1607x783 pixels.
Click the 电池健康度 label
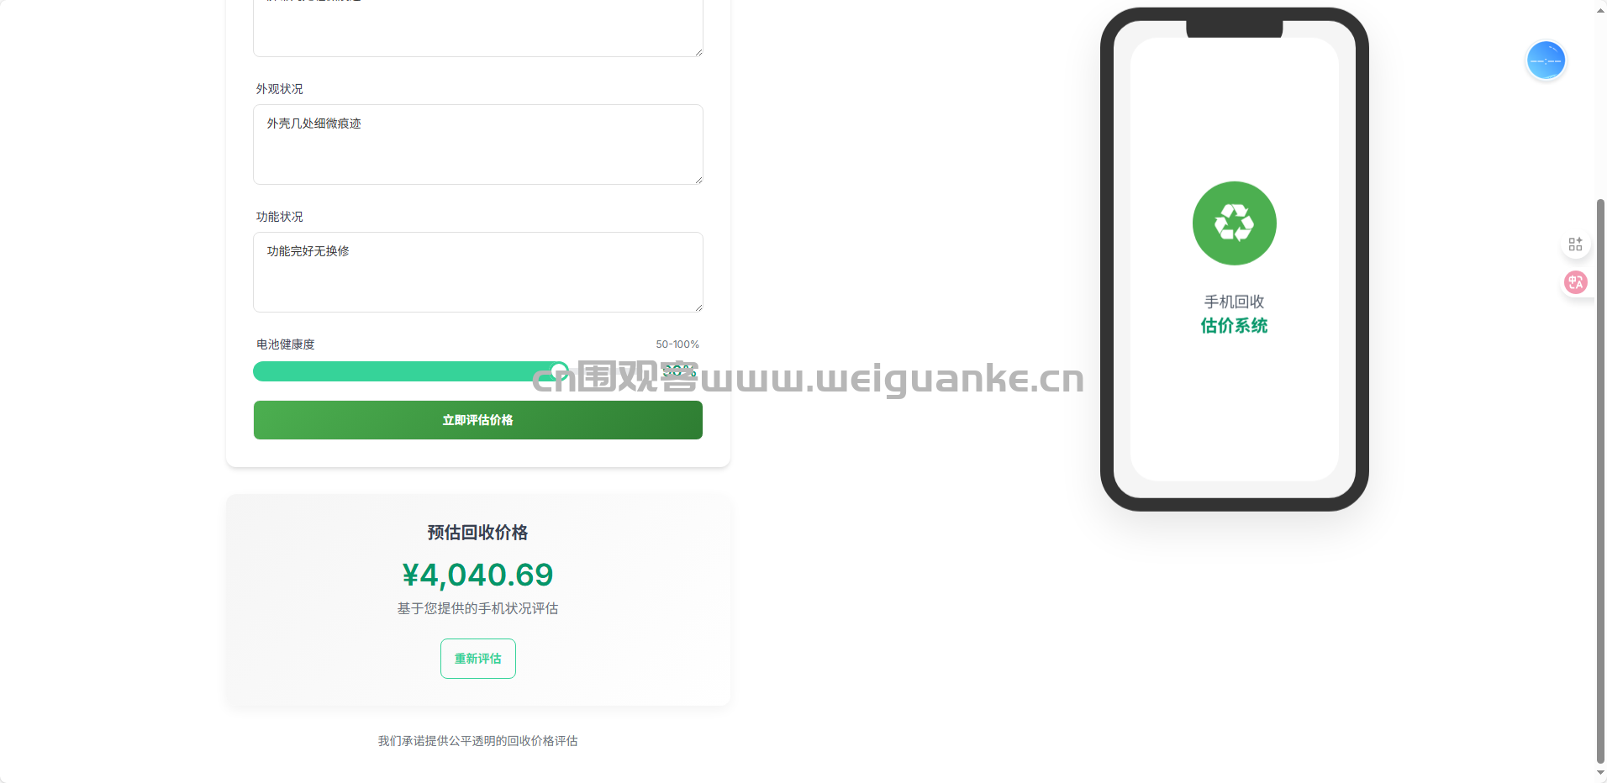point(286,344)
